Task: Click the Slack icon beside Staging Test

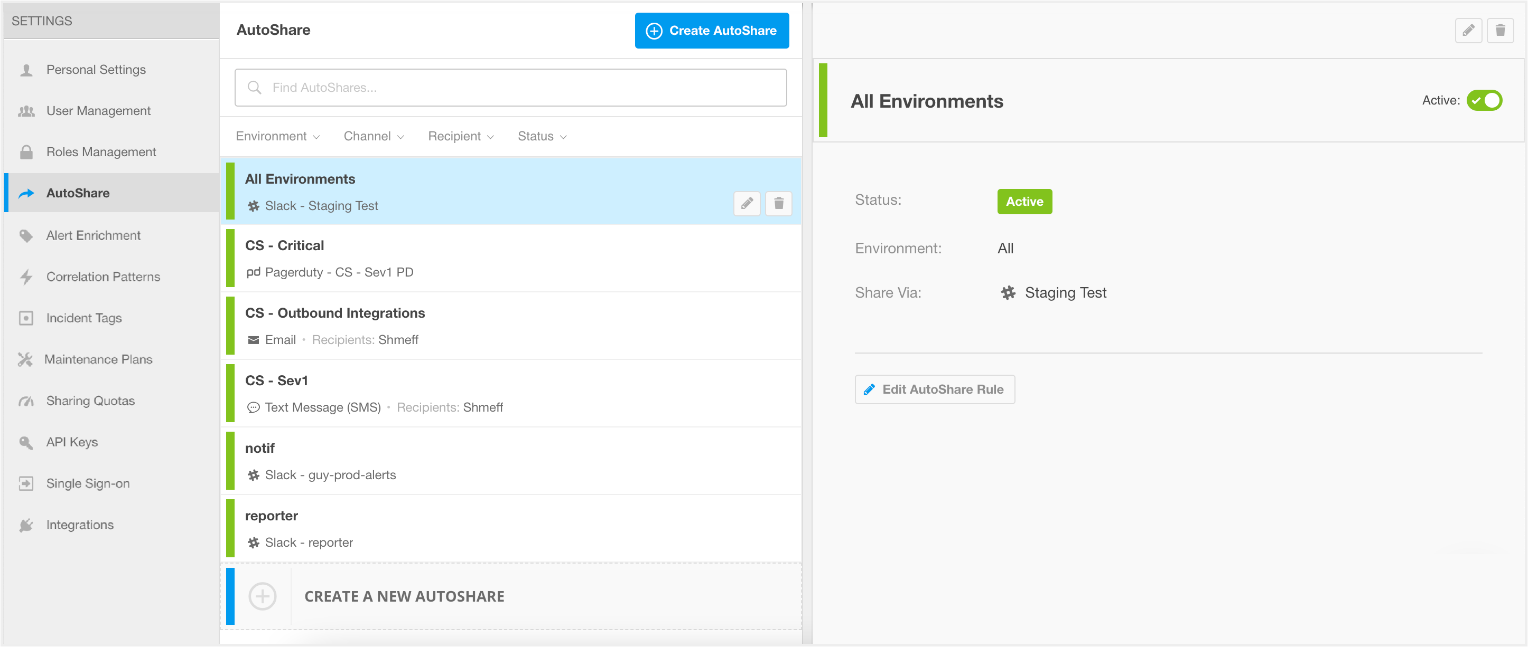Action: (1008, 293)
